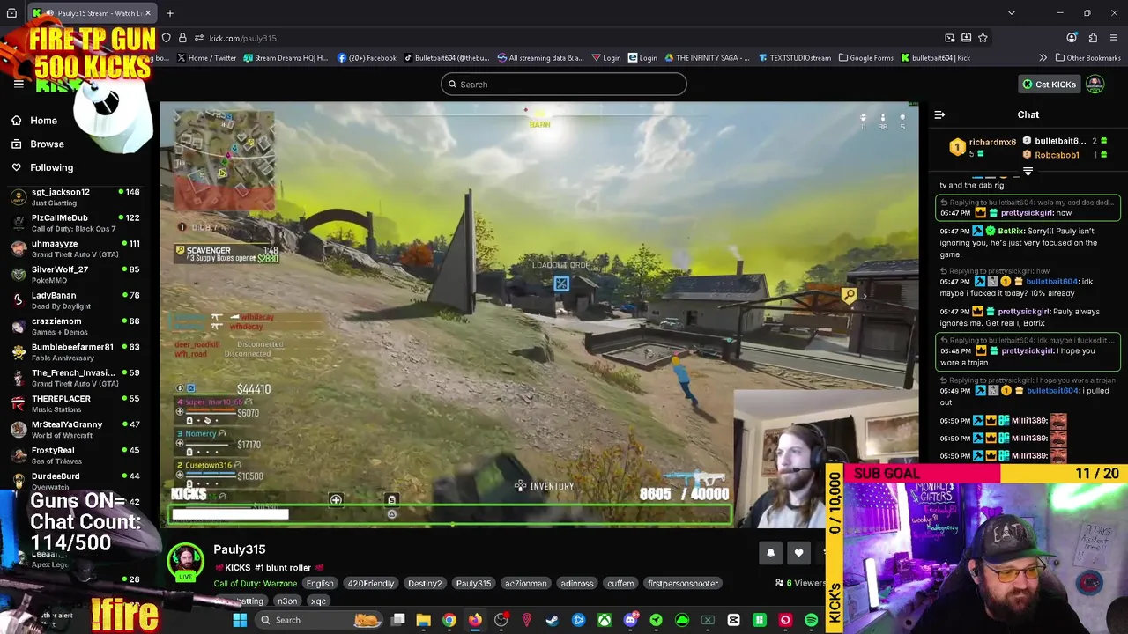This screenshot has width=1128, height=634.
Task: Open File Explorer from the taskbar
Action: pos(424,620)
